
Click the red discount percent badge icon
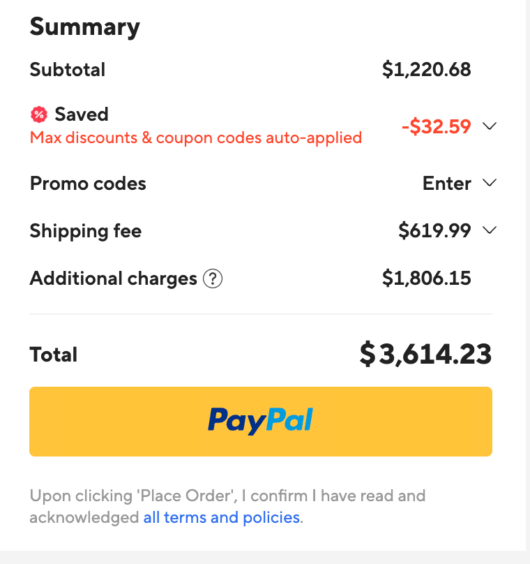39,114
